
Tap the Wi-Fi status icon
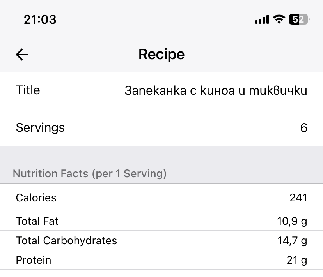(279, 19)
